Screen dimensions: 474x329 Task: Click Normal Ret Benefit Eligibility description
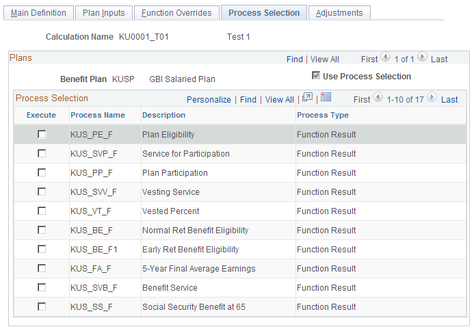(x=196, y=231)
